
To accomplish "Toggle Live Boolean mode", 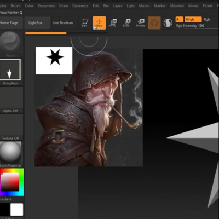I will tap(63, 23).
